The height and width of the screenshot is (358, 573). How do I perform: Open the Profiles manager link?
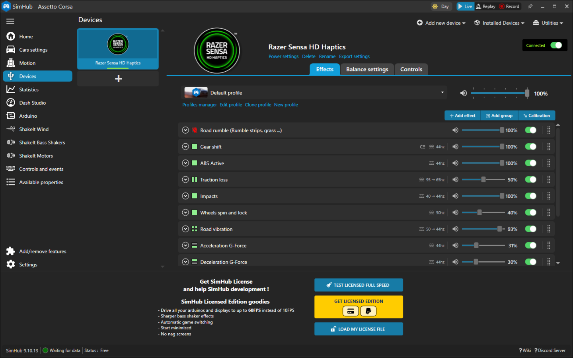tap(199, 105)
